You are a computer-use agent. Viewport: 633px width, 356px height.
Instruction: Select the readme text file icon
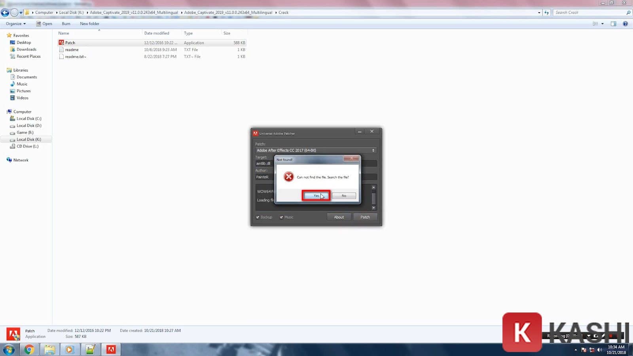click(x=61, y=50)
